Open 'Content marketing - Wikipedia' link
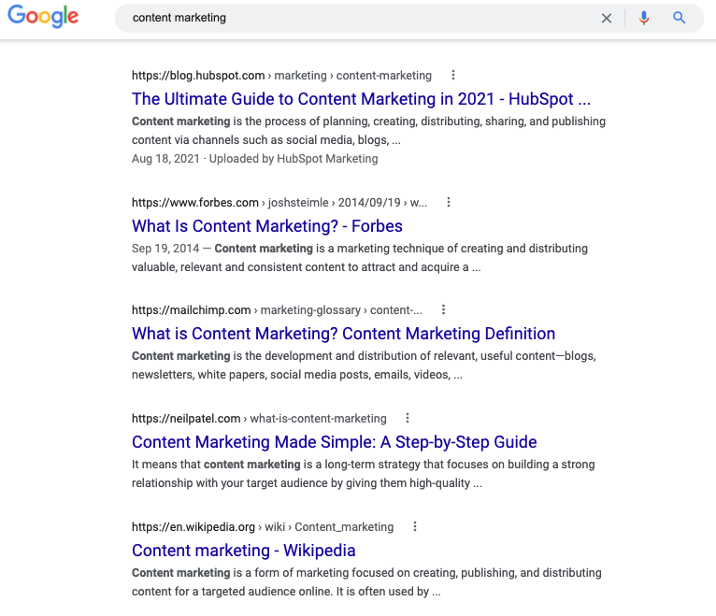The image size is (716, 616). coord(243,551)
